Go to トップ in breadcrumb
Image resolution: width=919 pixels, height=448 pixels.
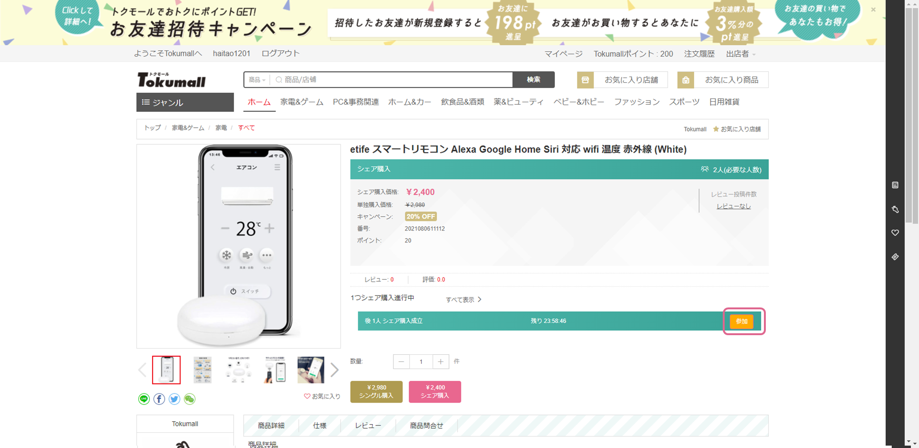[x=153, y=128]
